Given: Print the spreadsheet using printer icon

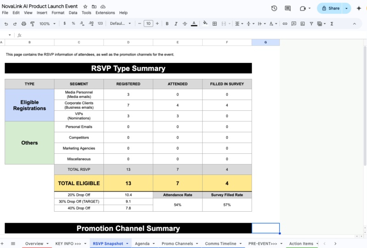Looking at the screenshot, I should [23, 23].
